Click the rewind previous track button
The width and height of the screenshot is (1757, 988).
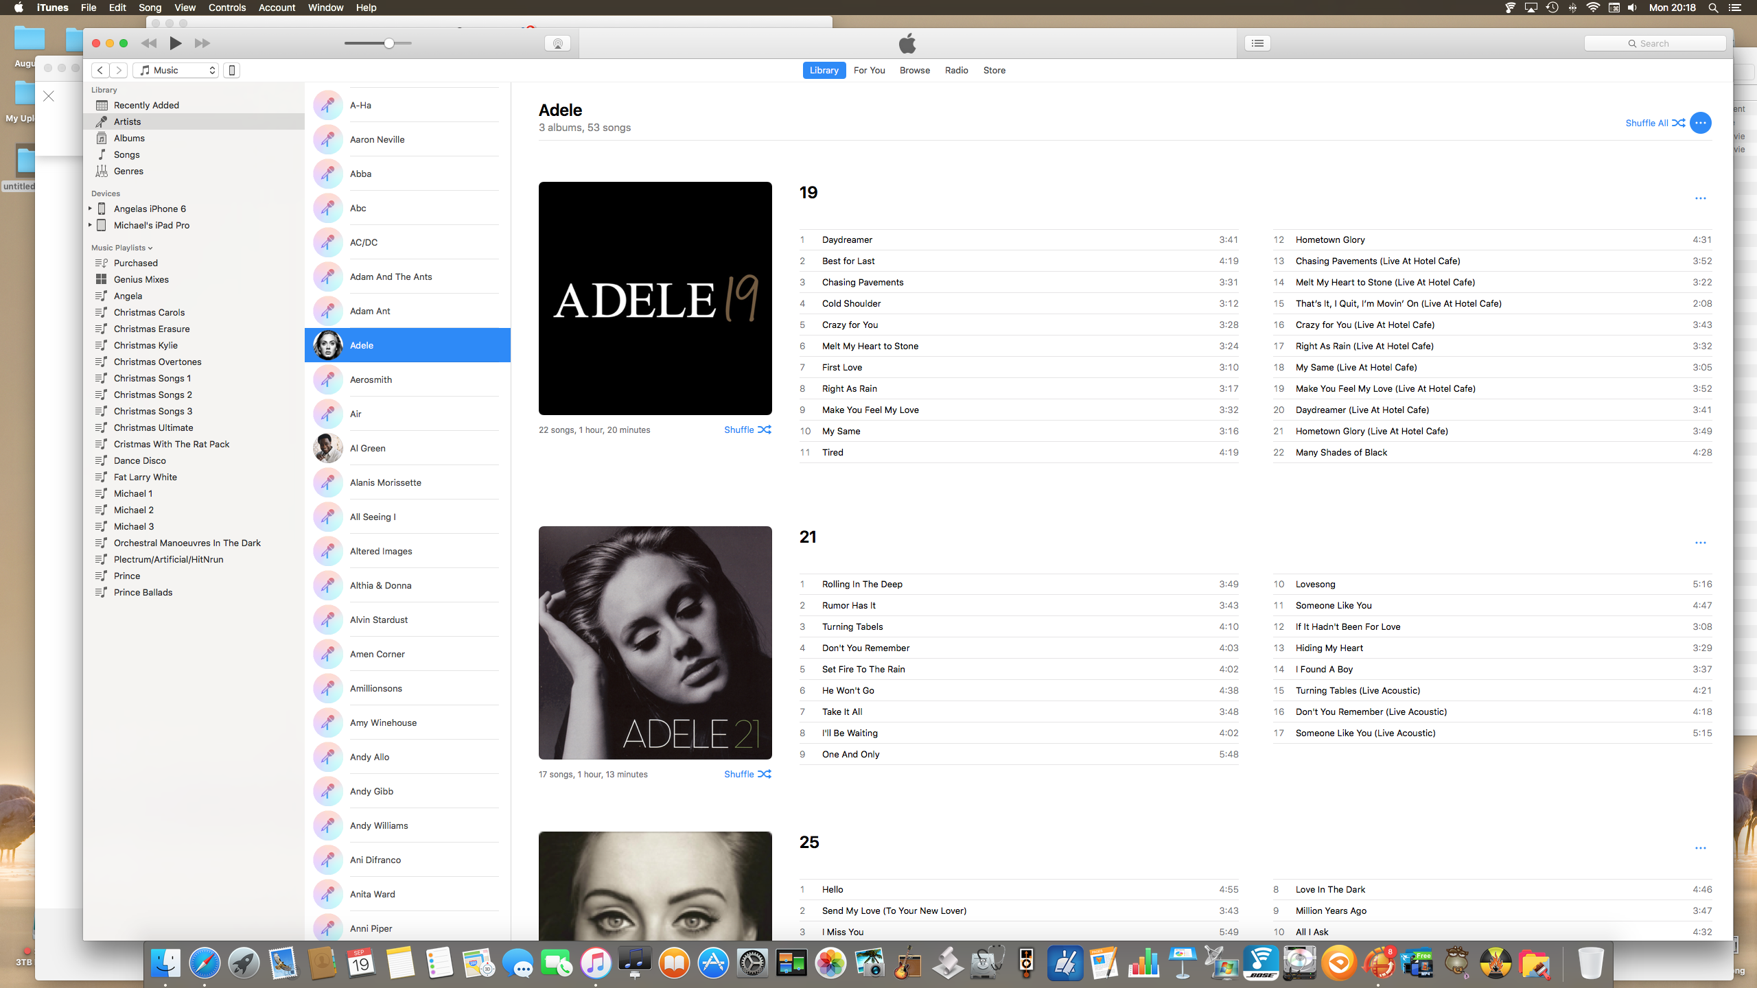point(149,43)
